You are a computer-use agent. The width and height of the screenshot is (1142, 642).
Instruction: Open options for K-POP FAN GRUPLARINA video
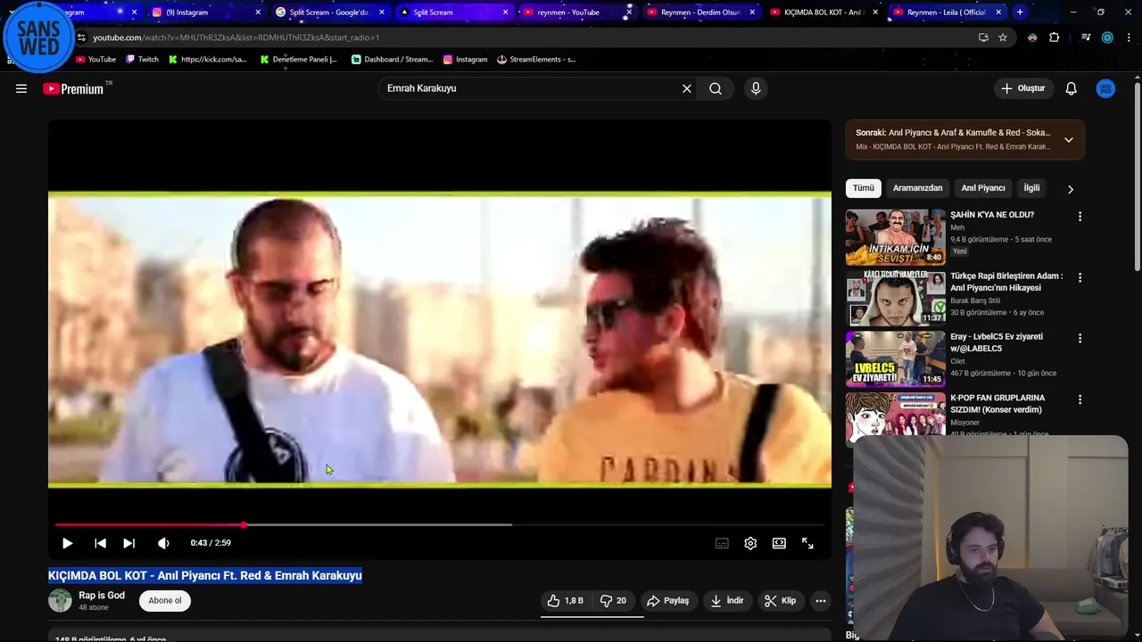click(x=1080, y=399)
